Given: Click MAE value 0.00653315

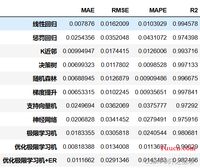Looking at the screenshot, I should [79, 92].
